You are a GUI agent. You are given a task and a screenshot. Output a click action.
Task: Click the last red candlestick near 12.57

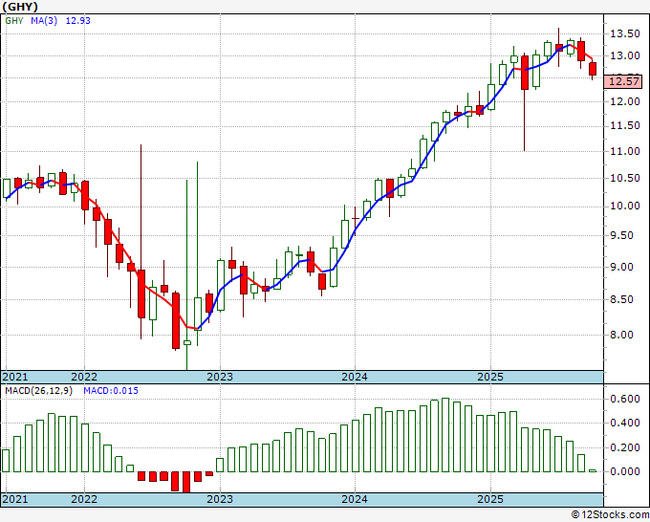coord(593,69)
